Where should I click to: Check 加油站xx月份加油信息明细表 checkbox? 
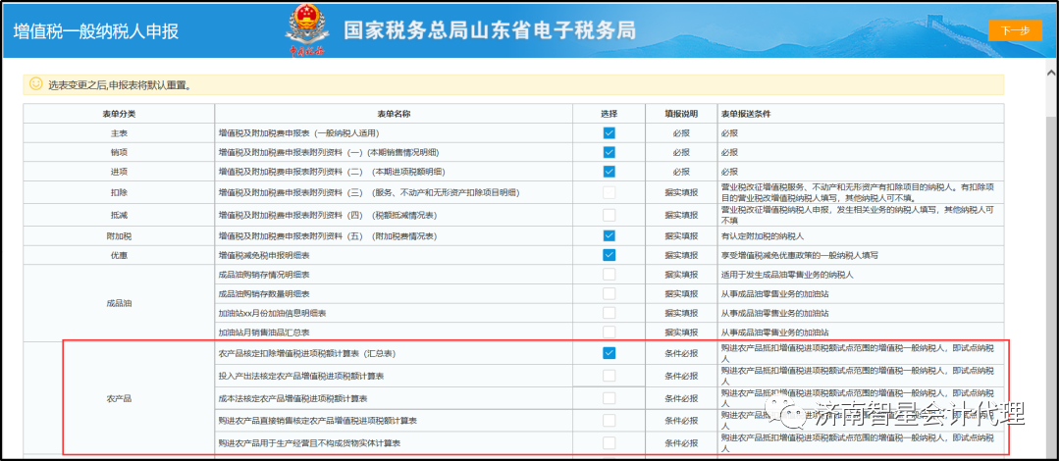609,313
